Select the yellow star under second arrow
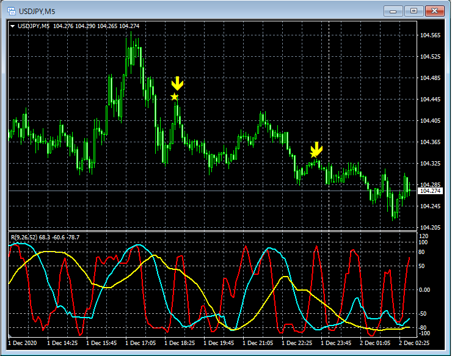The height and width of the screenshot is (356, 452). point(313,155)
